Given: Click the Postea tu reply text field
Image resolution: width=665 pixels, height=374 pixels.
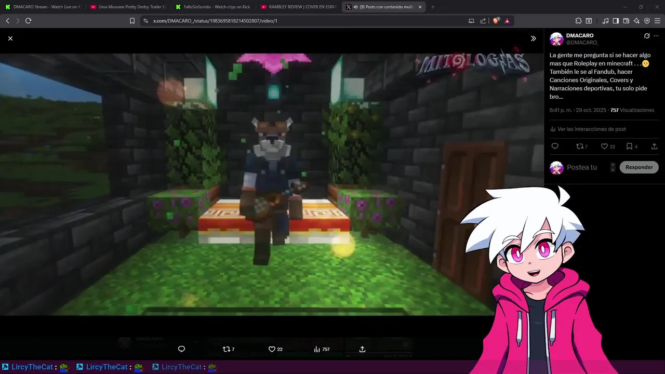Looking at the screenshot, I should [x=587, y=167].
